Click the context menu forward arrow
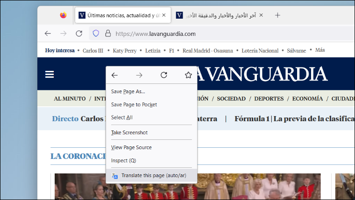The height and width of the screenshot is (200, 355). click(x=139, y=75)
